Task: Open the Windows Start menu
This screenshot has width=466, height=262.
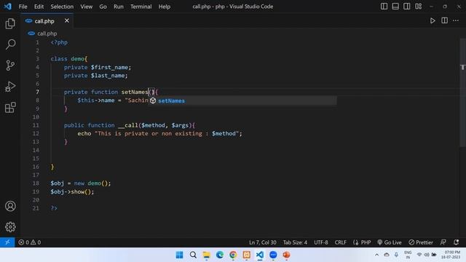Action: [180, 255]
